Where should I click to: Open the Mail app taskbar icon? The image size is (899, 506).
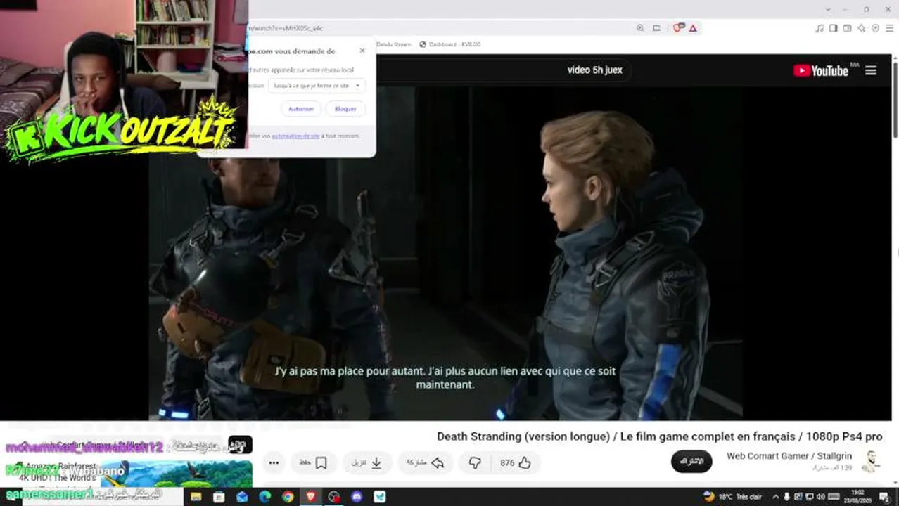pos(242,497)
